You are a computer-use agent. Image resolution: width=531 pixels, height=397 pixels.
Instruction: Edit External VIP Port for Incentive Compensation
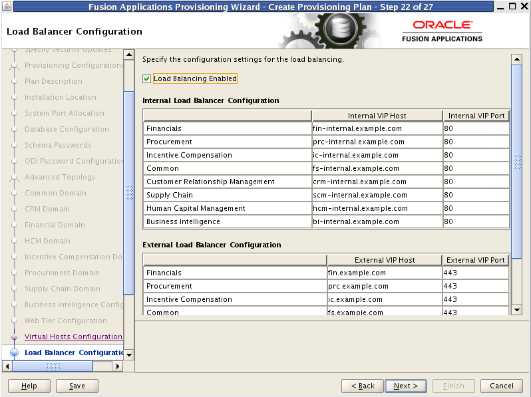click(x=476, y=299)
